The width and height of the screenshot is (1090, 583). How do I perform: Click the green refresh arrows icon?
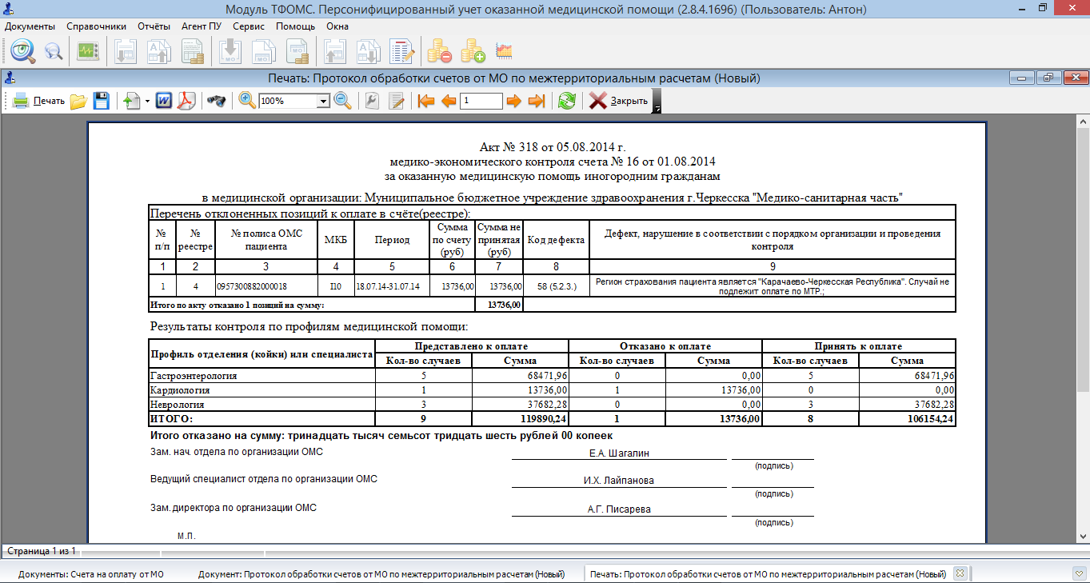click(567, 101)
